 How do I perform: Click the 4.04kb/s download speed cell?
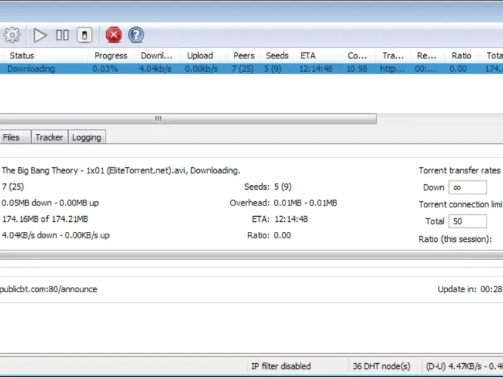pos(155,68)
